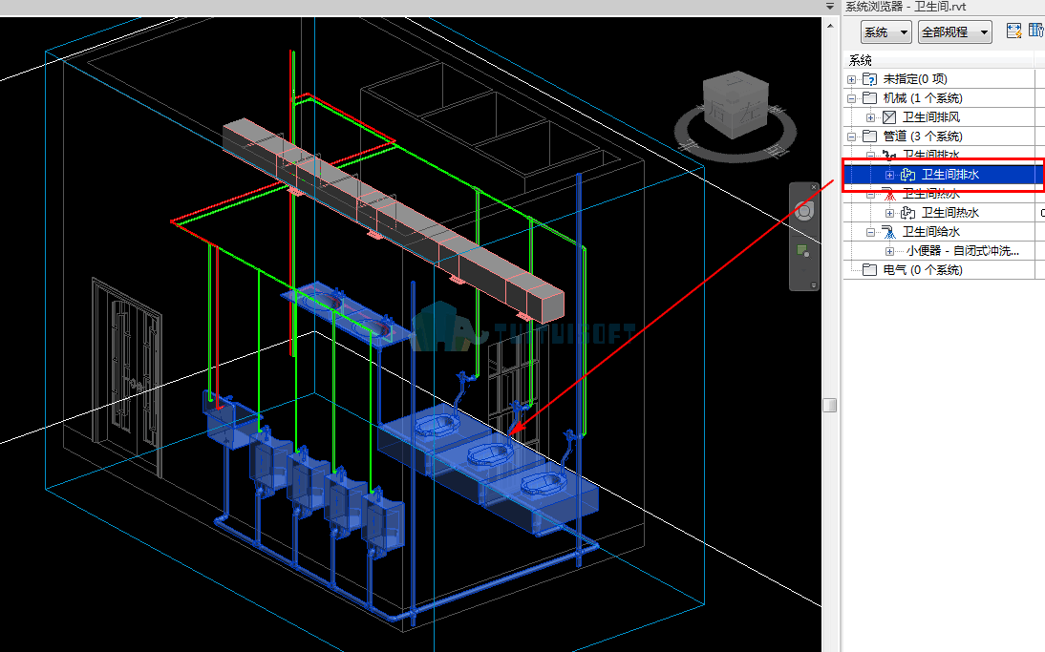Select the zoom region tool in navigation bar

[x=803, y=252]
